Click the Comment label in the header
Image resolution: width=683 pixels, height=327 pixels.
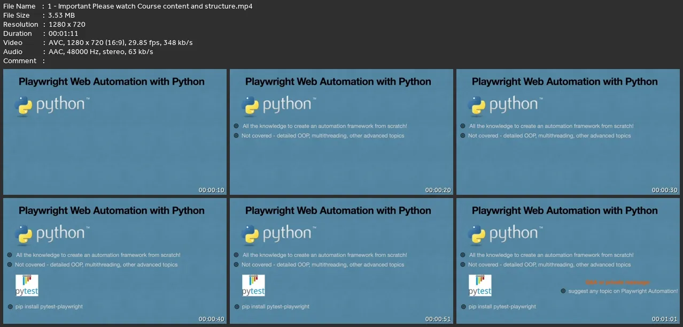coord(20,61)
